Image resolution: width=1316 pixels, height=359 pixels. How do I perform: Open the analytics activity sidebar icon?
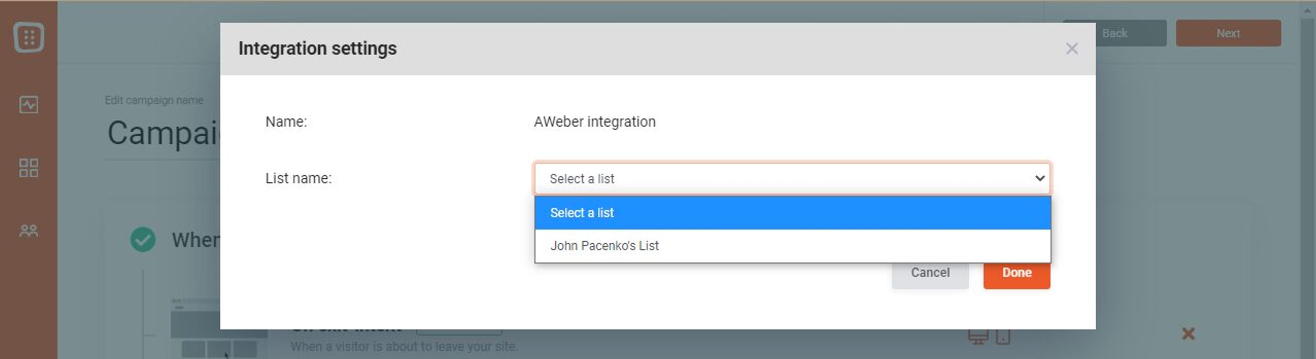coord(28,105)
